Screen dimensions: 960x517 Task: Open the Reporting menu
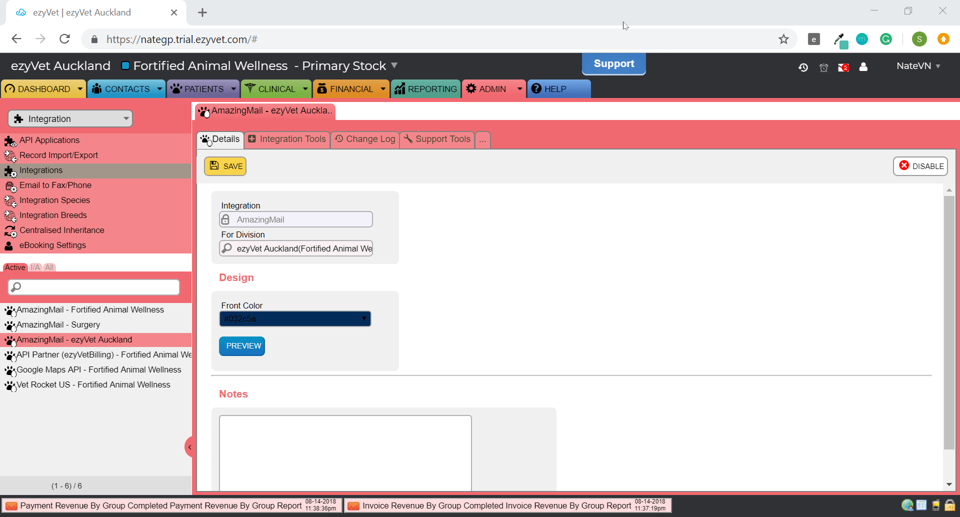coord(426,88)
